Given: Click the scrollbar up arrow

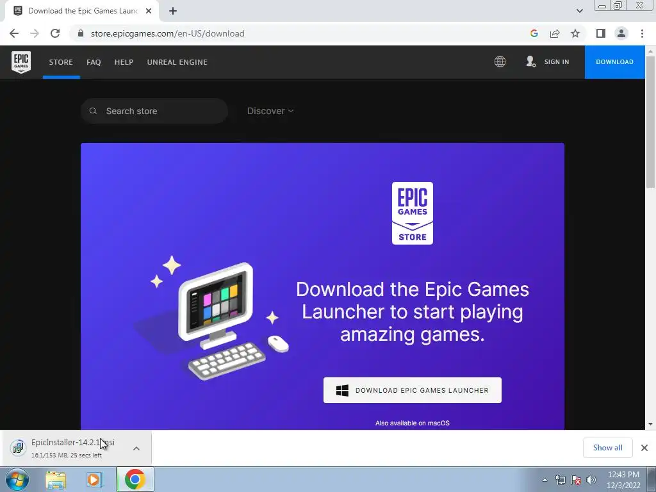Looking at the screenshot, I should (650, 51).
